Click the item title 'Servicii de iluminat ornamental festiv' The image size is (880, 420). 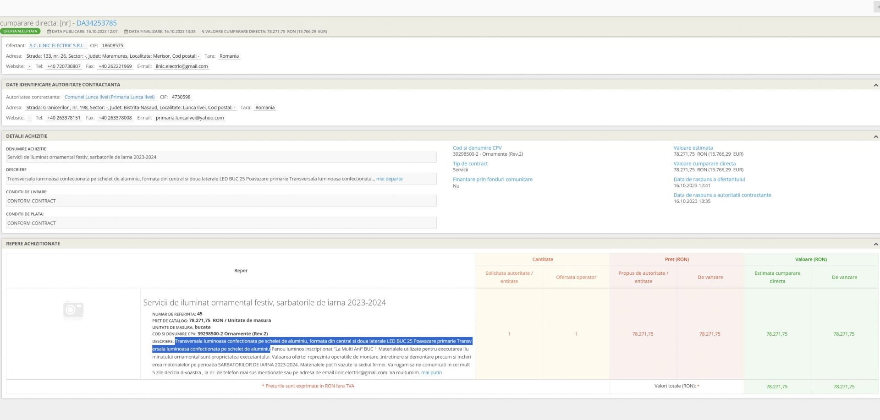click(264, 303)
